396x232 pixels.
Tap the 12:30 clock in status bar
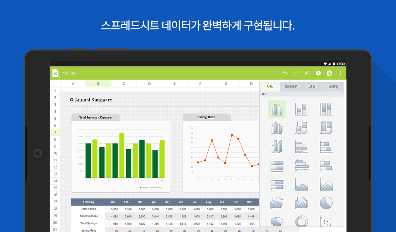click(340, 64)
